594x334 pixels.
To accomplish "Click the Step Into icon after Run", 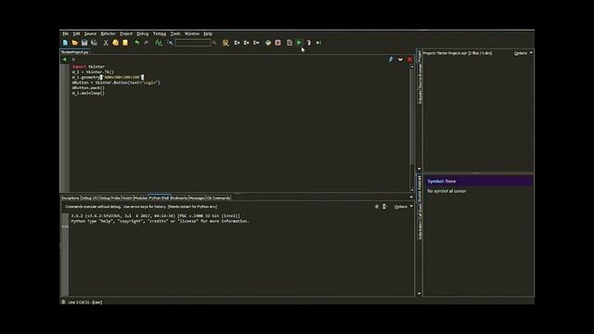I will (309, 43).
